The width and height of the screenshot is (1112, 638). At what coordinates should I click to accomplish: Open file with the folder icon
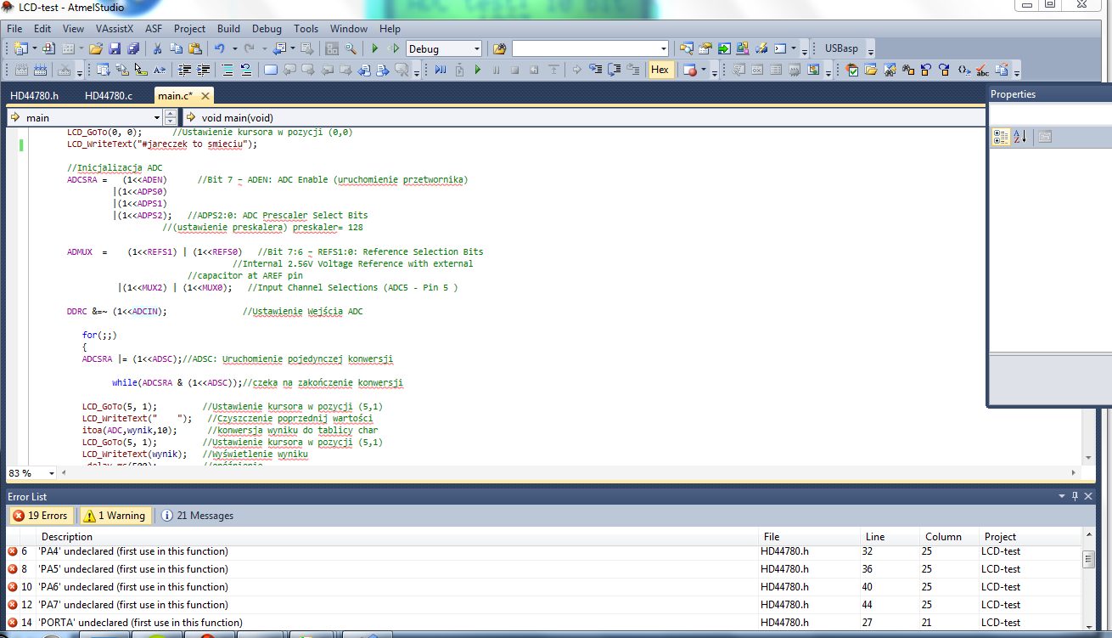click(x=96, y=48)
